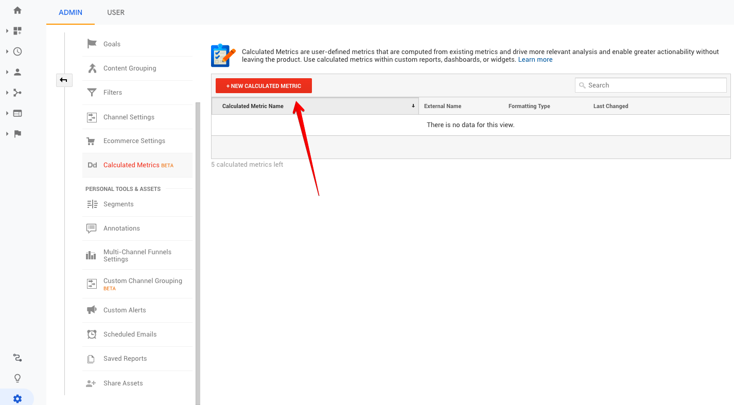Open the Discover lightbulb icon

point(18,378)
